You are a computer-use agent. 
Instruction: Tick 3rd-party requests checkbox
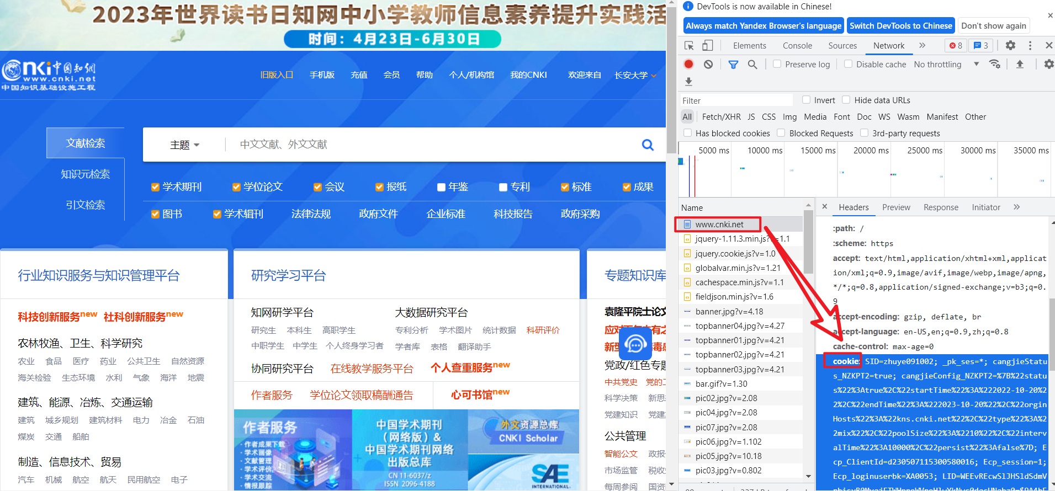pyautogui.click(x=864, y=133)
